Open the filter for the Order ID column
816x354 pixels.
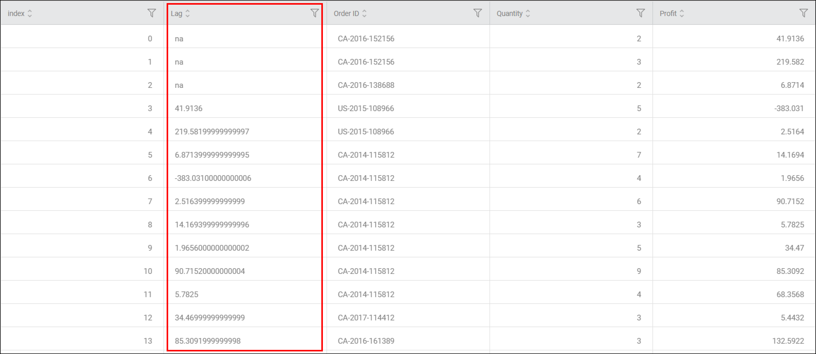[477, 13]
